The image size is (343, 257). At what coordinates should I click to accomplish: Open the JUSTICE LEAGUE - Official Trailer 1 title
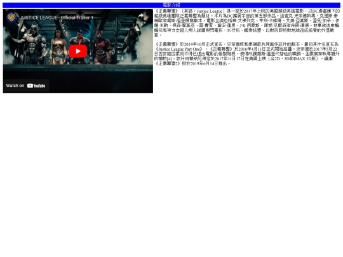pyautogui.click(x=57, y=18)
